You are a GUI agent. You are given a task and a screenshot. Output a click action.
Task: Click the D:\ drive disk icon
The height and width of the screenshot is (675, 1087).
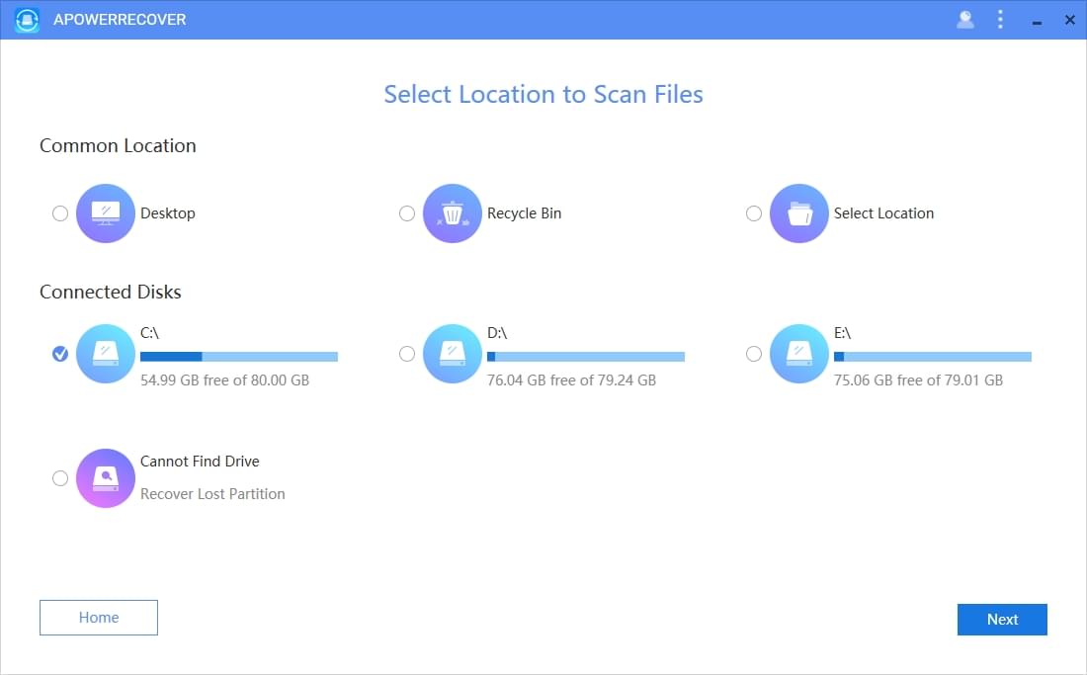coord(453,353)
